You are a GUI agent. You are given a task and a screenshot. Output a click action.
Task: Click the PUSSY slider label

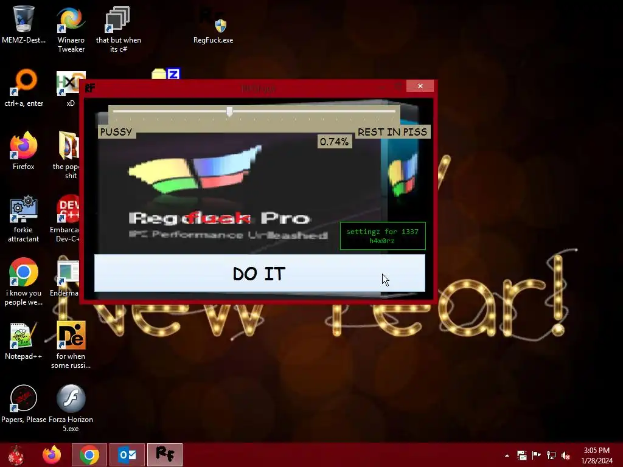[x=116, y=132]
